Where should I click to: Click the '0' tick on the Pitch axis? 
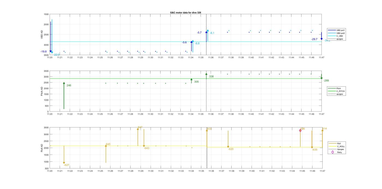(48, 112)
